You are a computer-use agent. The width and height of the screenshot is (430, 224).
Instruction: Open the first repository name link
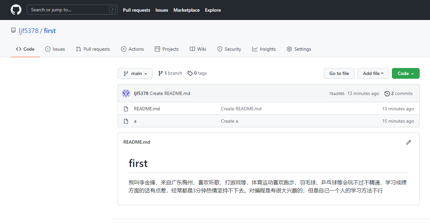click(50, 31)
